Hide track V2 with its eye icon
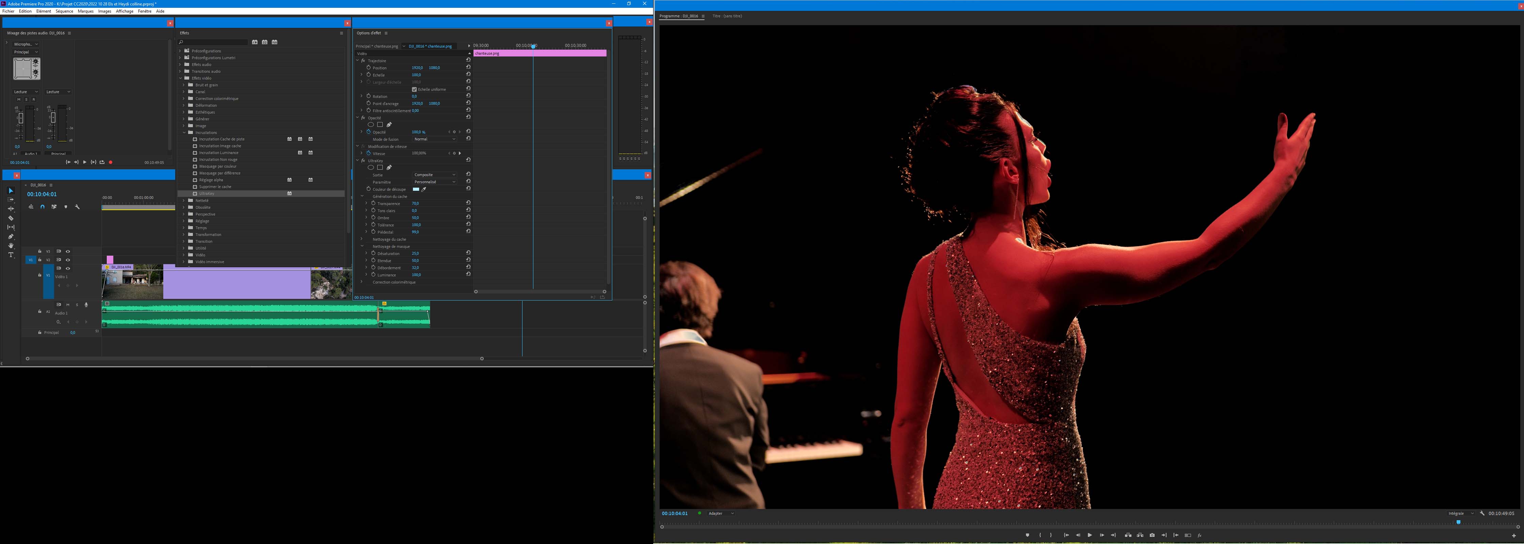The width and height of the screenshot is (1524, 544). [68, 260]
